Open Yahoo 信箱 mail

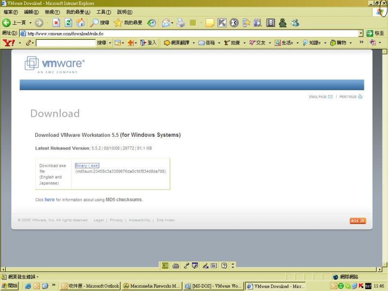coord(207,43)
